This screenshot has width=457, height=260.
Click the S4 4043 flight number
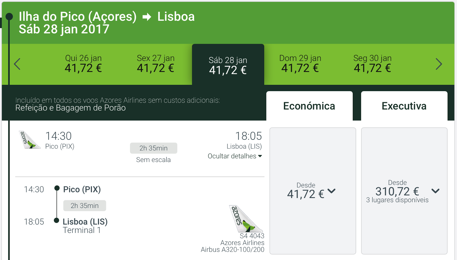[252, 236]
